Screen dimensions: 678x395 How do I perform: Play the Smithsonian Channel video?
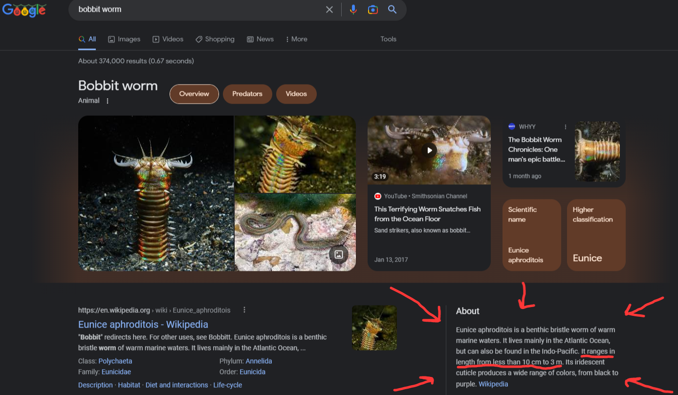coord(429,150)
